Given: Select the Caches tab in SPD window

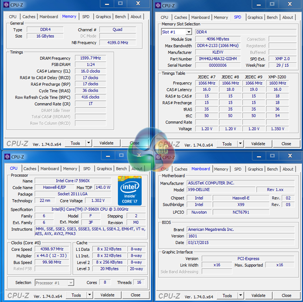Looking at the screenshot, I should tap(181, 17).
